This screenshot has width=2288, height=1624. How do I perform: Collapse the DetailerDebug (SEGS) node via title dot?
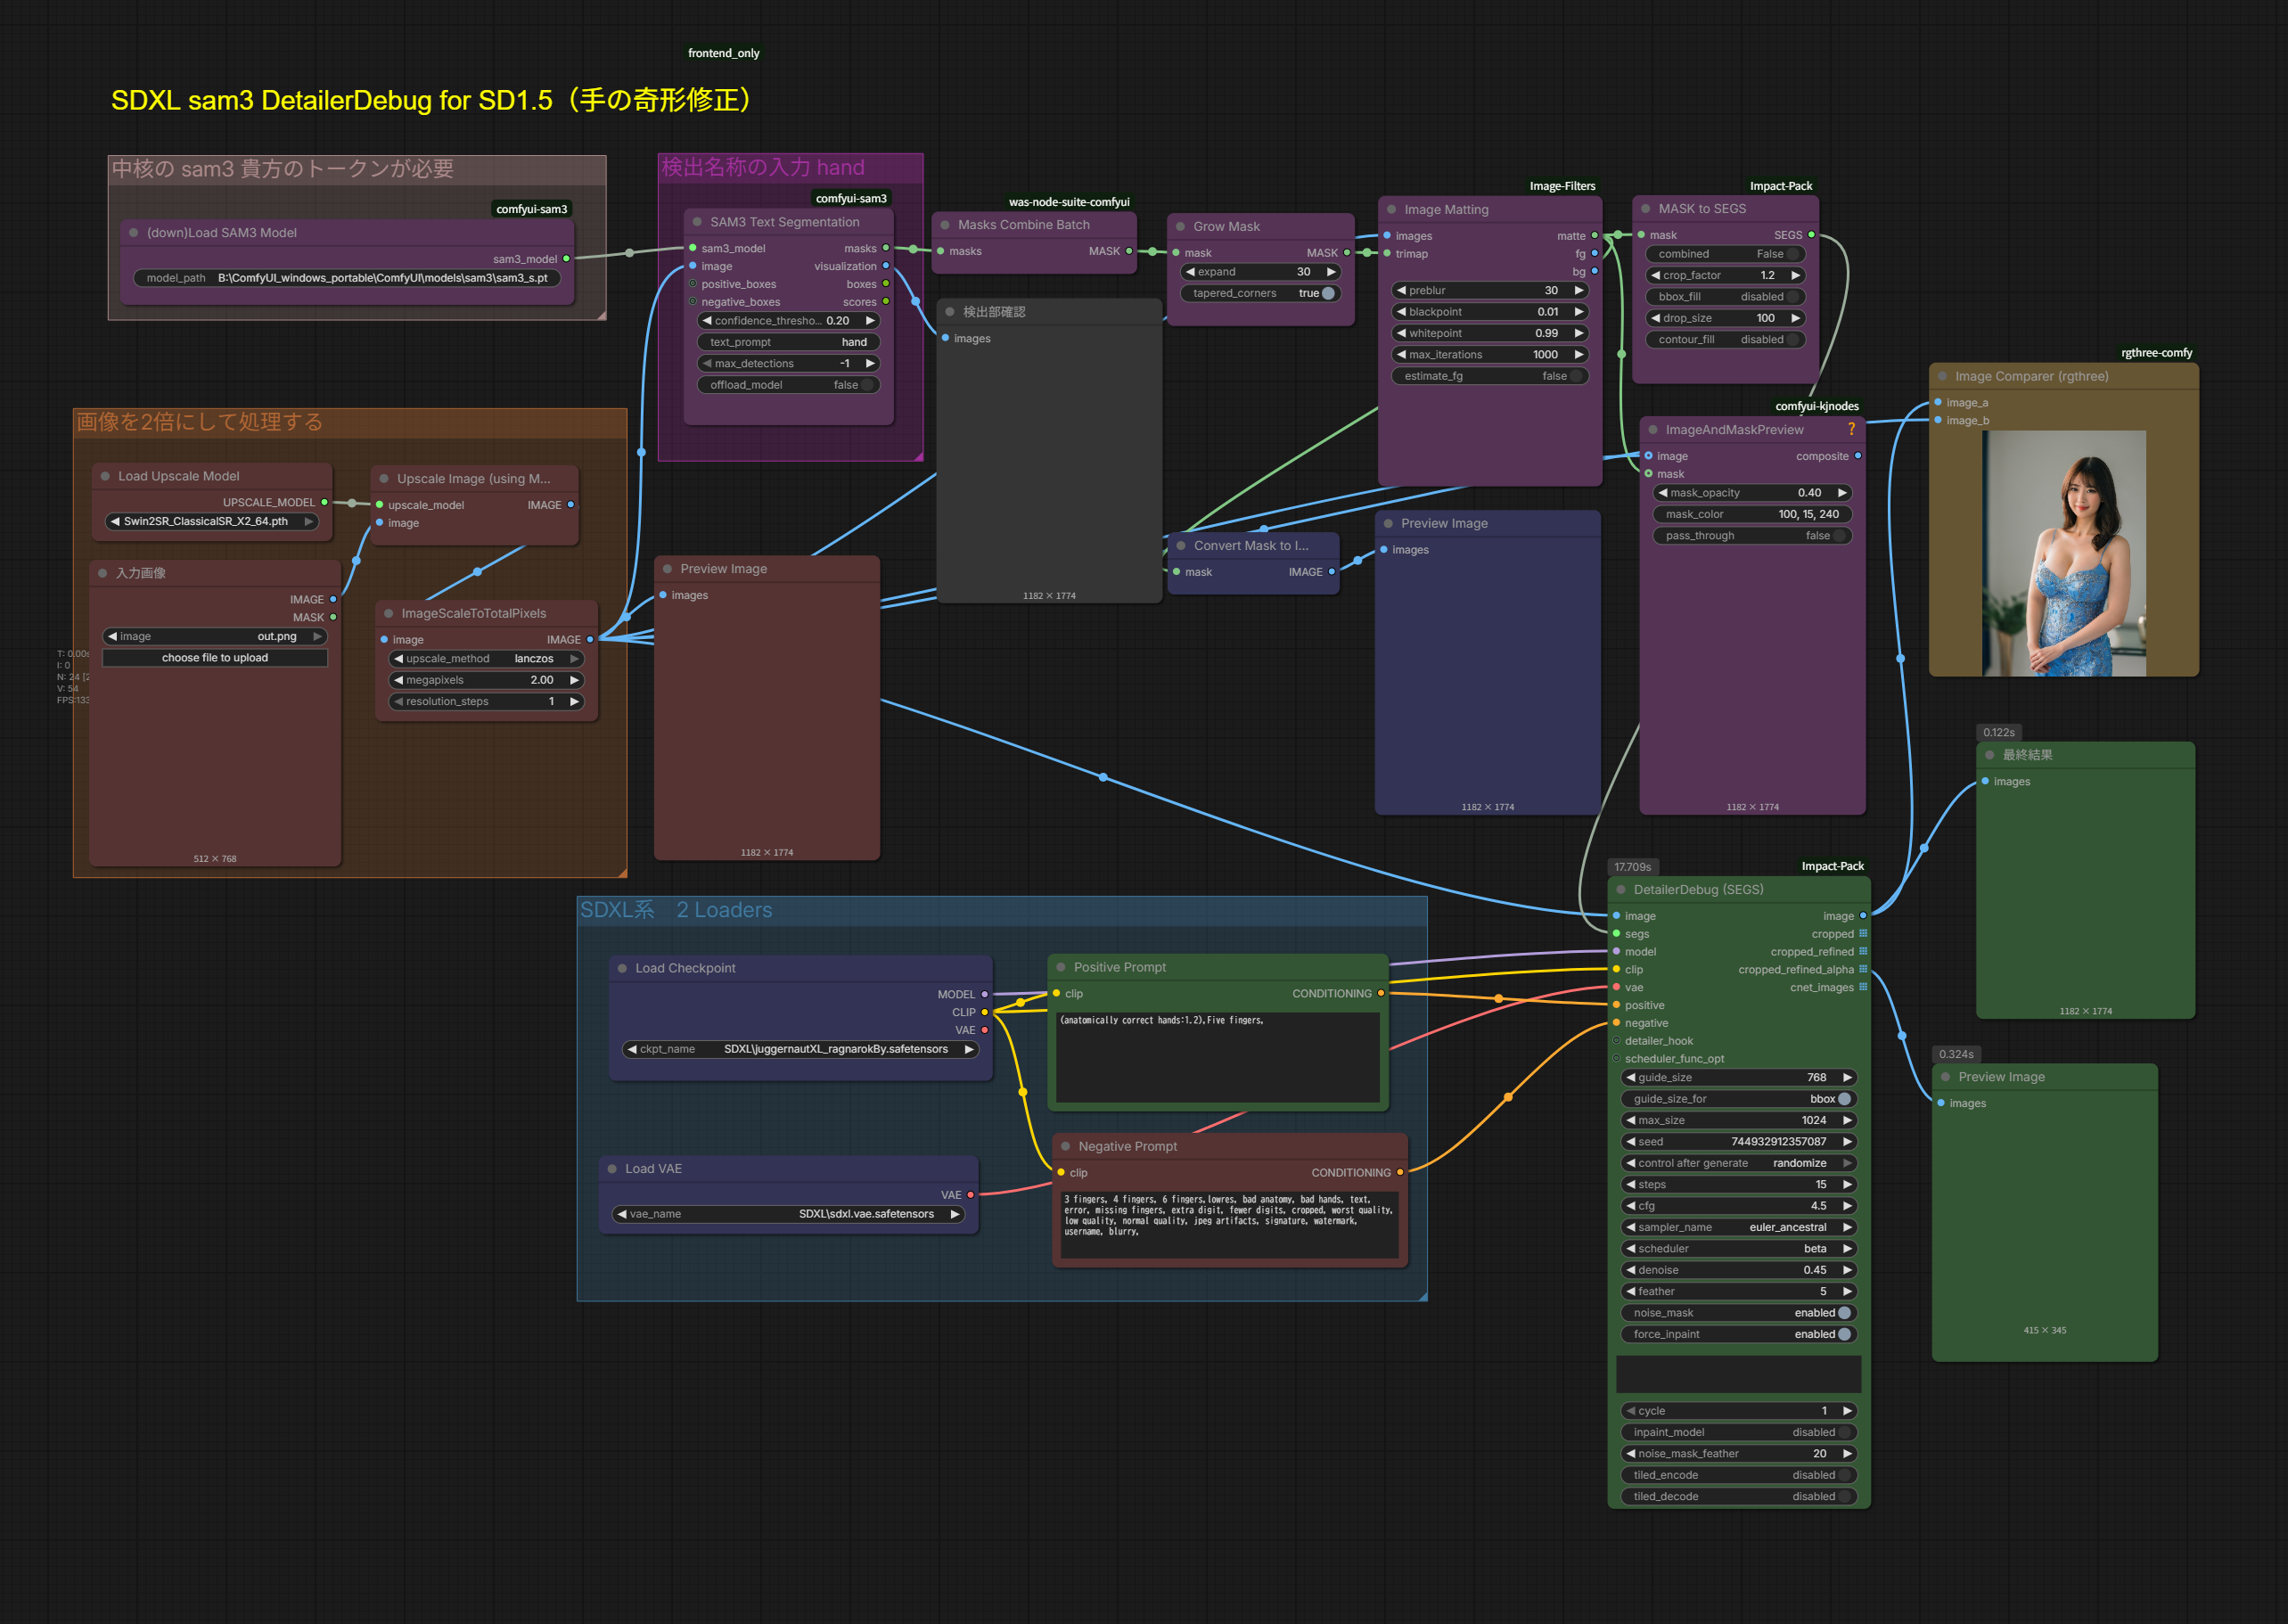click(x=1620, y=889)
